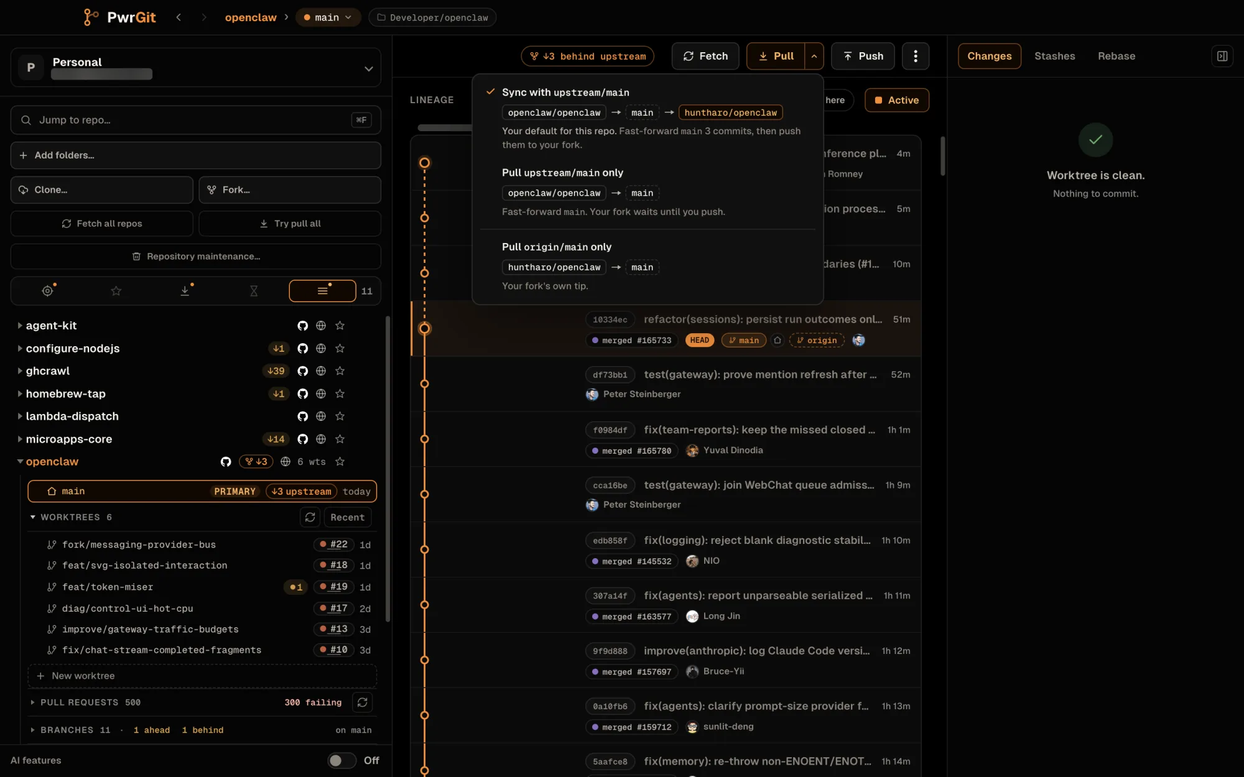Collapse the openclaw repository tree
Viewport: 1244px width, 777px height.
click(20, 462)
